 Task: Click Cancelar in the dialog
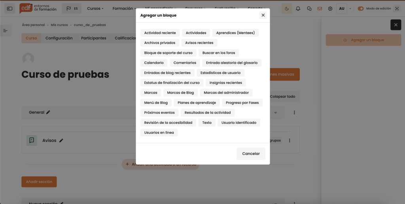pos(251,154)
